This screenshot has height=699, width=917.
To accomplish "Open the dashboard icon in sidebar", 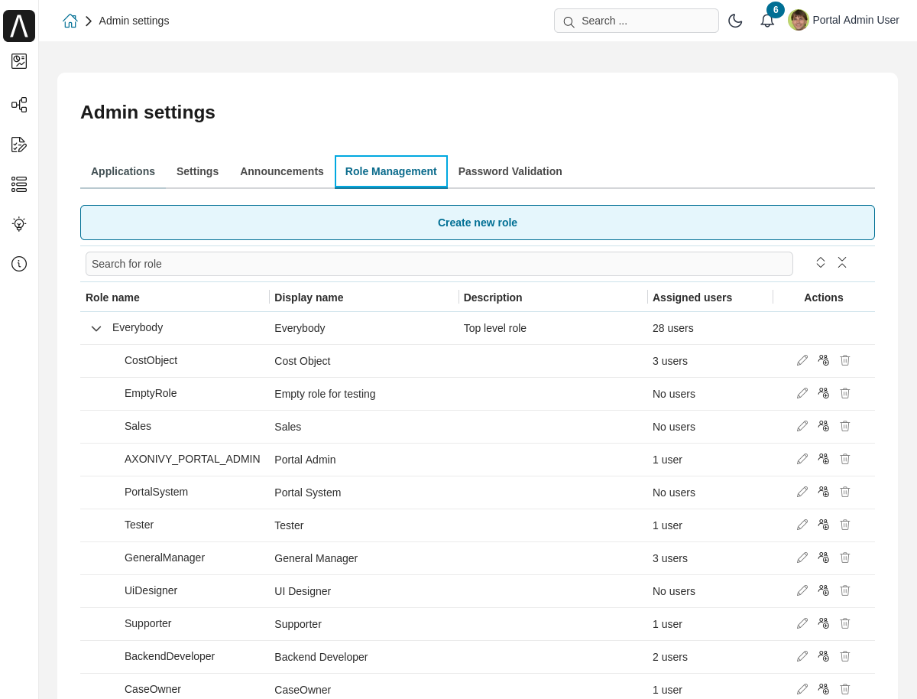I will click(19, 61).
